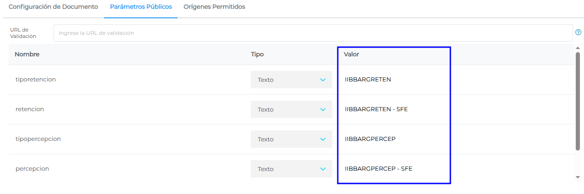Expand the Tipo dropdown for percepcion
The width and height of the screenshot is (584, 194).
point(291,169)
